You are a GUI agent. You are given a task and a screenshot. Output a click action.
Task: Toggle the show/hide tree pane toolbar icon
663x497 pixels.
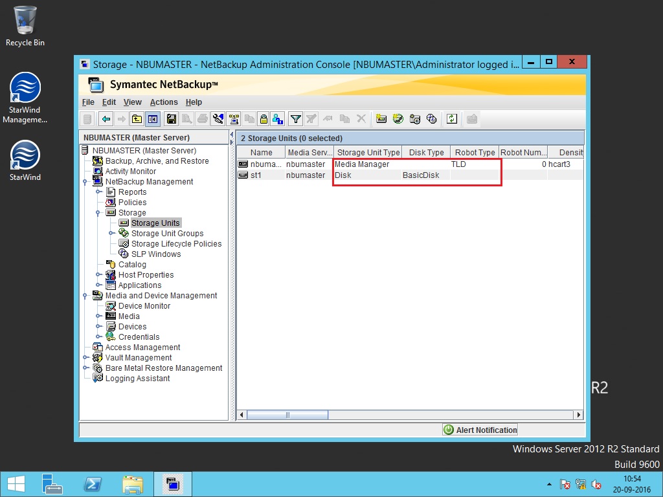[153, 119]
